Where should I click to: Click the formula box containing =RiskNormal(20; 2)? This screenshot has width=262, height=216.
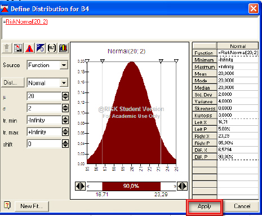pos(130,28)
